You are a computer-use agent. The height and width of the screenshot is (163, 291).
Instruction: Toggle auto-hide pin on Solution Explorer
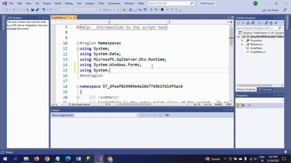pyautogui.click(x=278, y=18)
